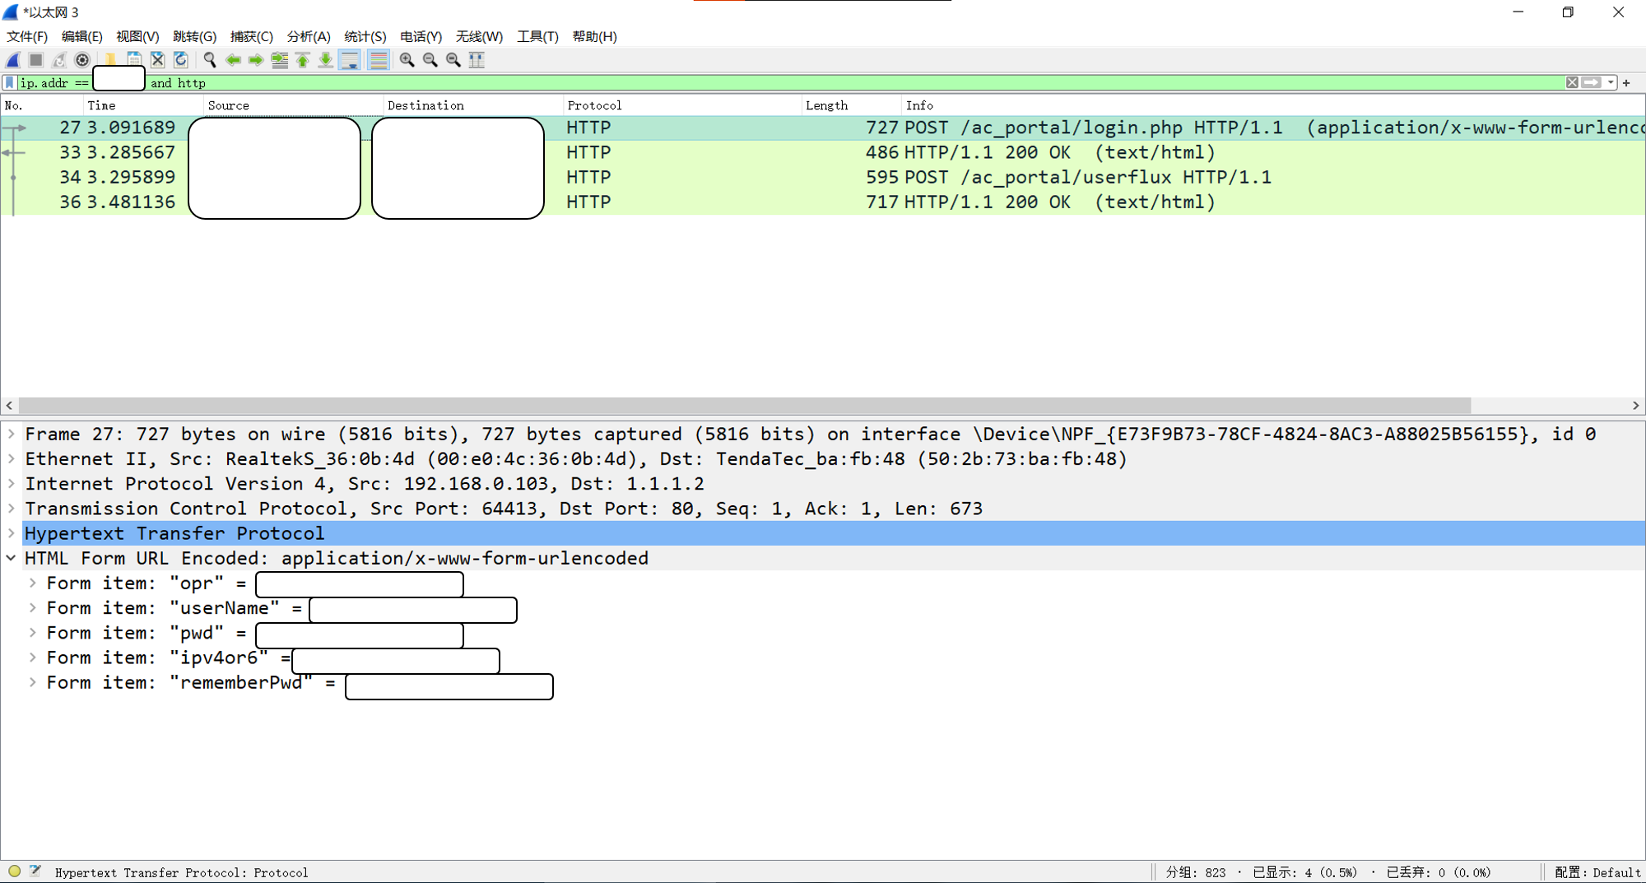Open capture options gear icon

[82, 60]
